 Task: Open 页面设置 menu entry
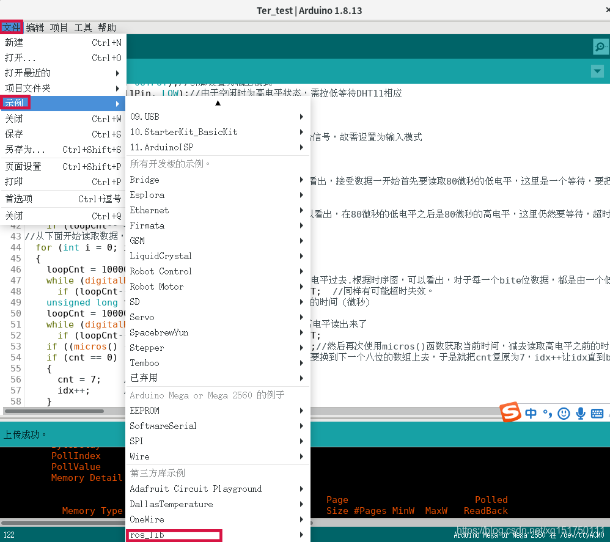63,166
